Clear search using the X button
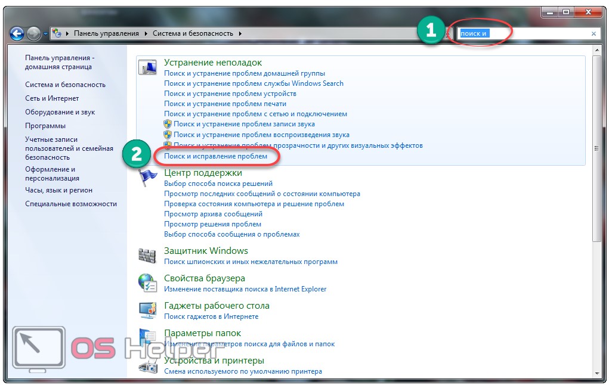The width and height of the screenshot is (609, 385). (593, 34)
